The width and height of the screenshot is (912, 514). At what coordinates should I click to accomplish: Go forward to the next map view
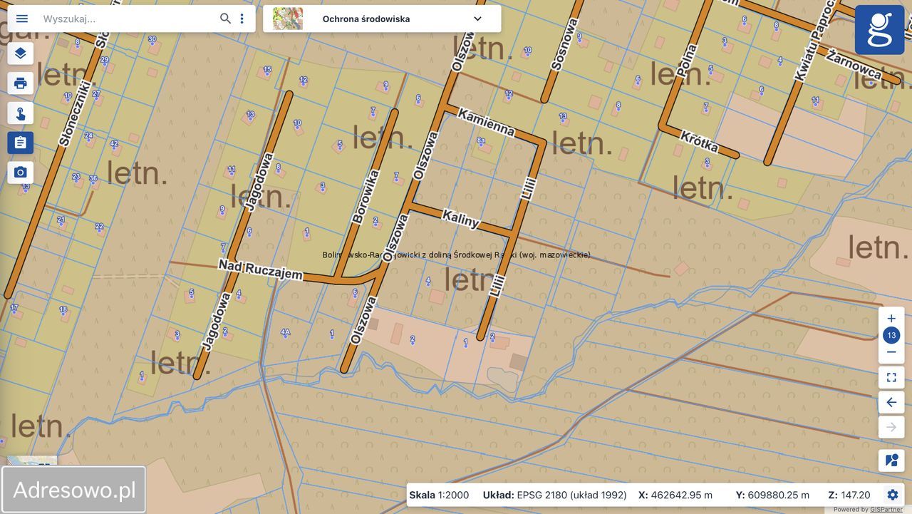click(x=891, y=427)
